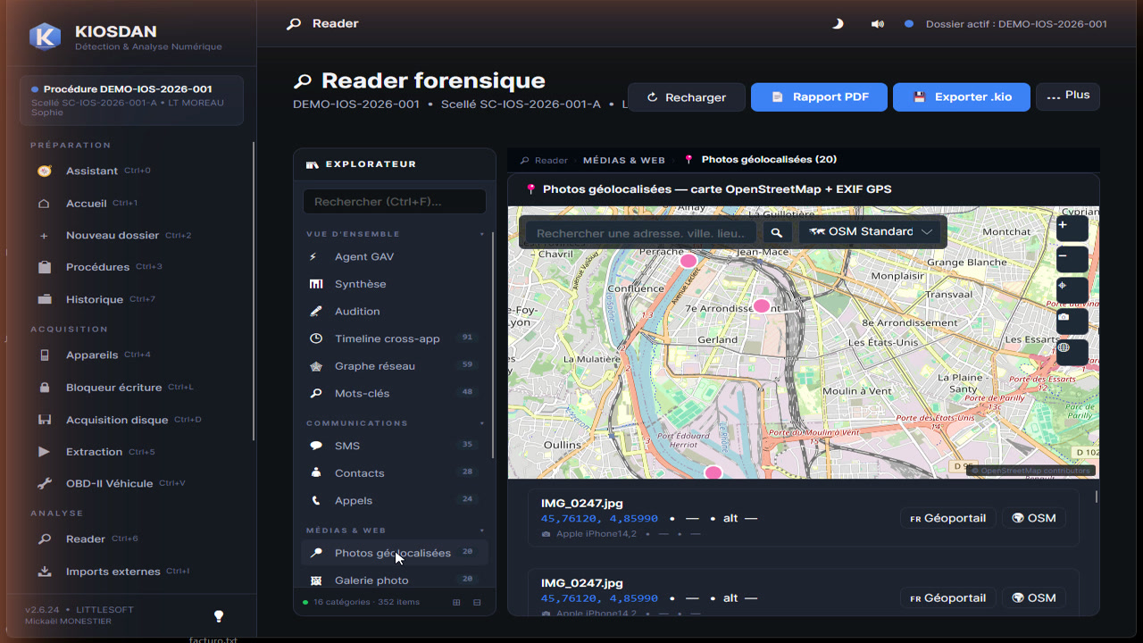
Task: Click the map globe button
Action: point(1072,351)
